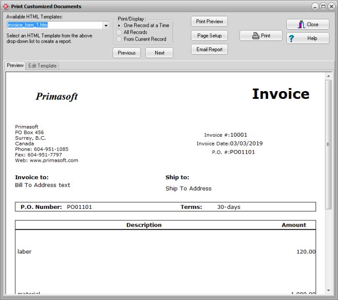Click the vertical scrollbar thumb
Screen dimensions: 338x300
pyautogui.click(x=328, y=144)
